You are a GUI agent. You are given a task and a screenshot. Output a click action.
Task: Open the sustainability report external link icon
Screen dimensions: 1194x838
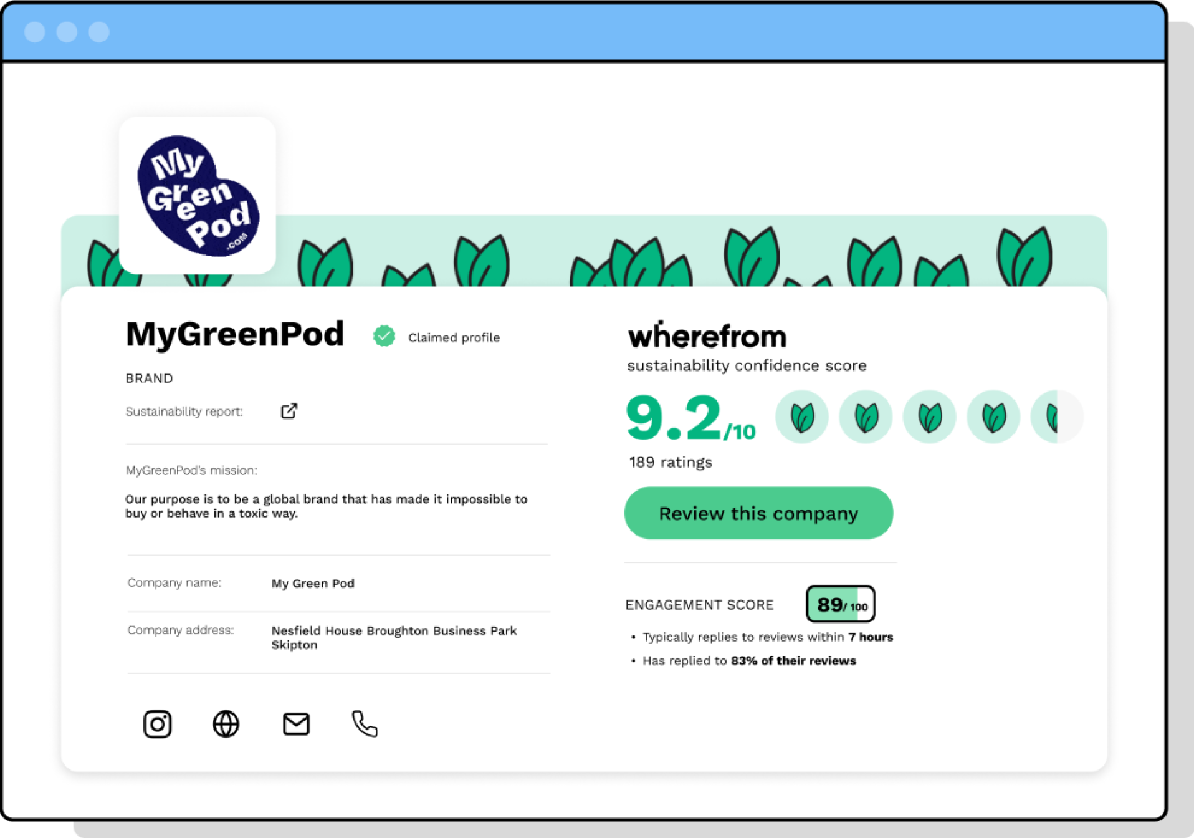(289, 411)
